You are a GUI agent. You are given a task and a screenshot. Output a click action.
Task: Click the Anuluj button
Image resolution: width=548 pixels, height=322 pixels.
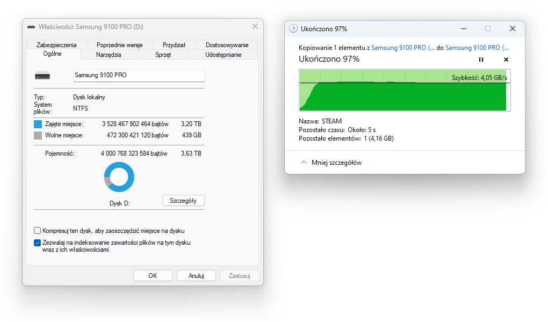(x=196, y=275)
